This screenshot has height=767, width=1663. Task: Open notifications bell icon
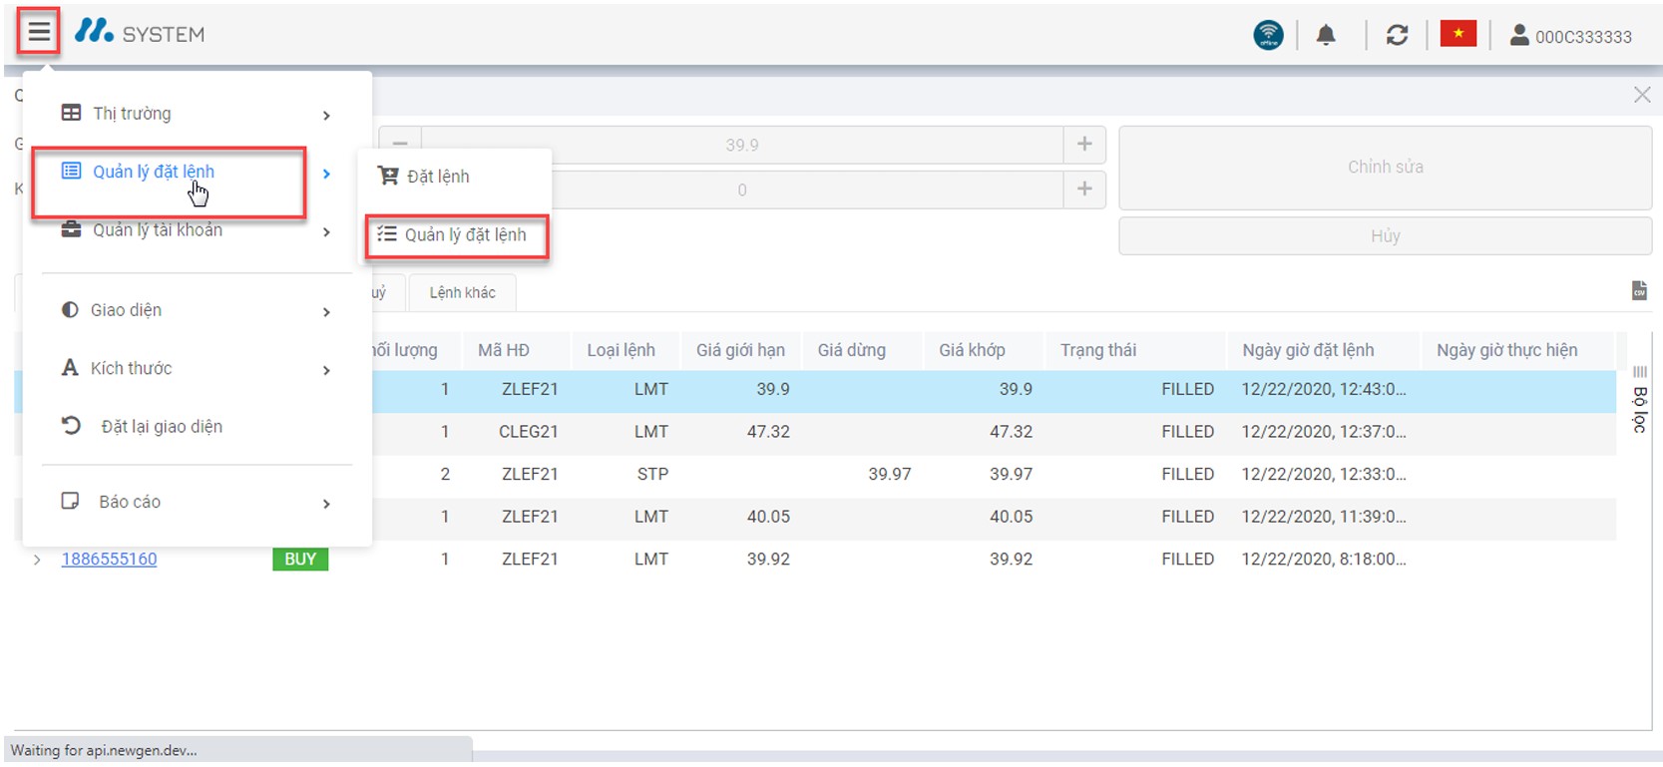[x=1325, y=36]
